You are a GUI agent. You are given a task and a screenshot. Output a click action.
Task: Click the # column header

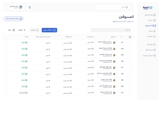121,37
